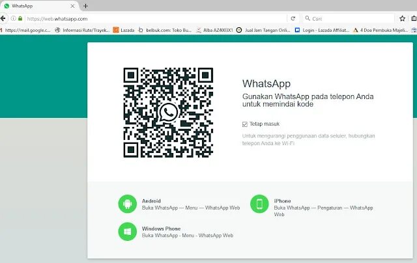
Task: Open the Informasi Rute/Trayek bookmark
Action: [82, 31]
